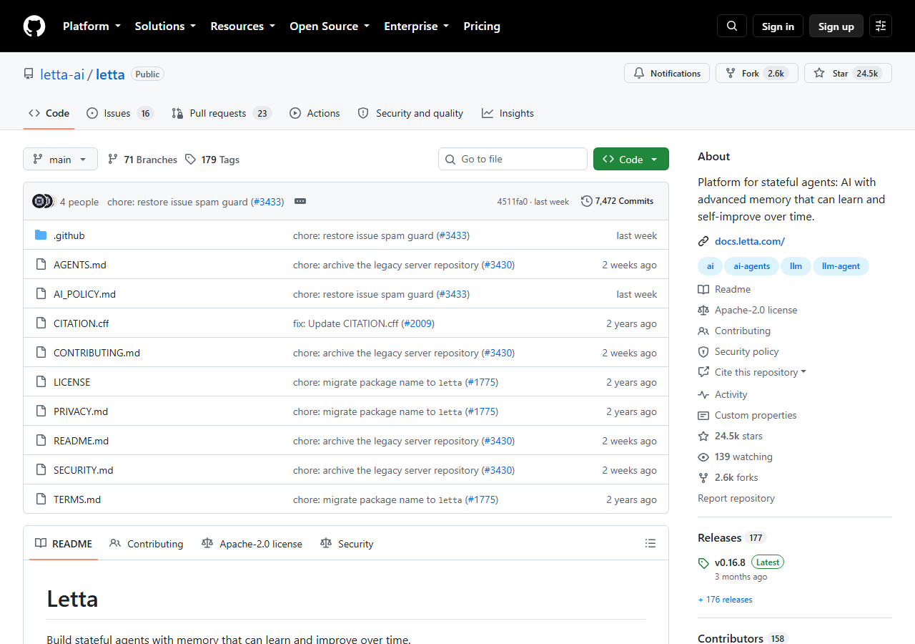Open the search magnifier icon in header
915x644 pixels.
(x=732, y=26)
